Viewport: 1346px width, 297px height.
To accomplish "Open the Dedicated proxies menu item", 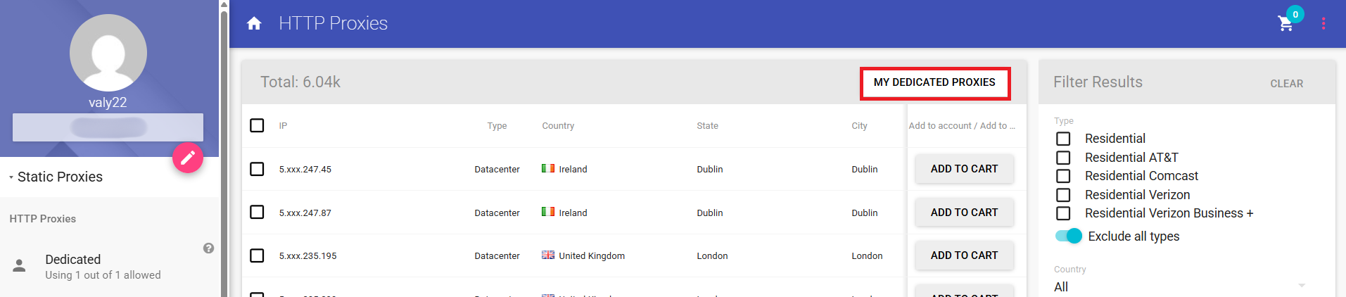I will click(73, 260).
